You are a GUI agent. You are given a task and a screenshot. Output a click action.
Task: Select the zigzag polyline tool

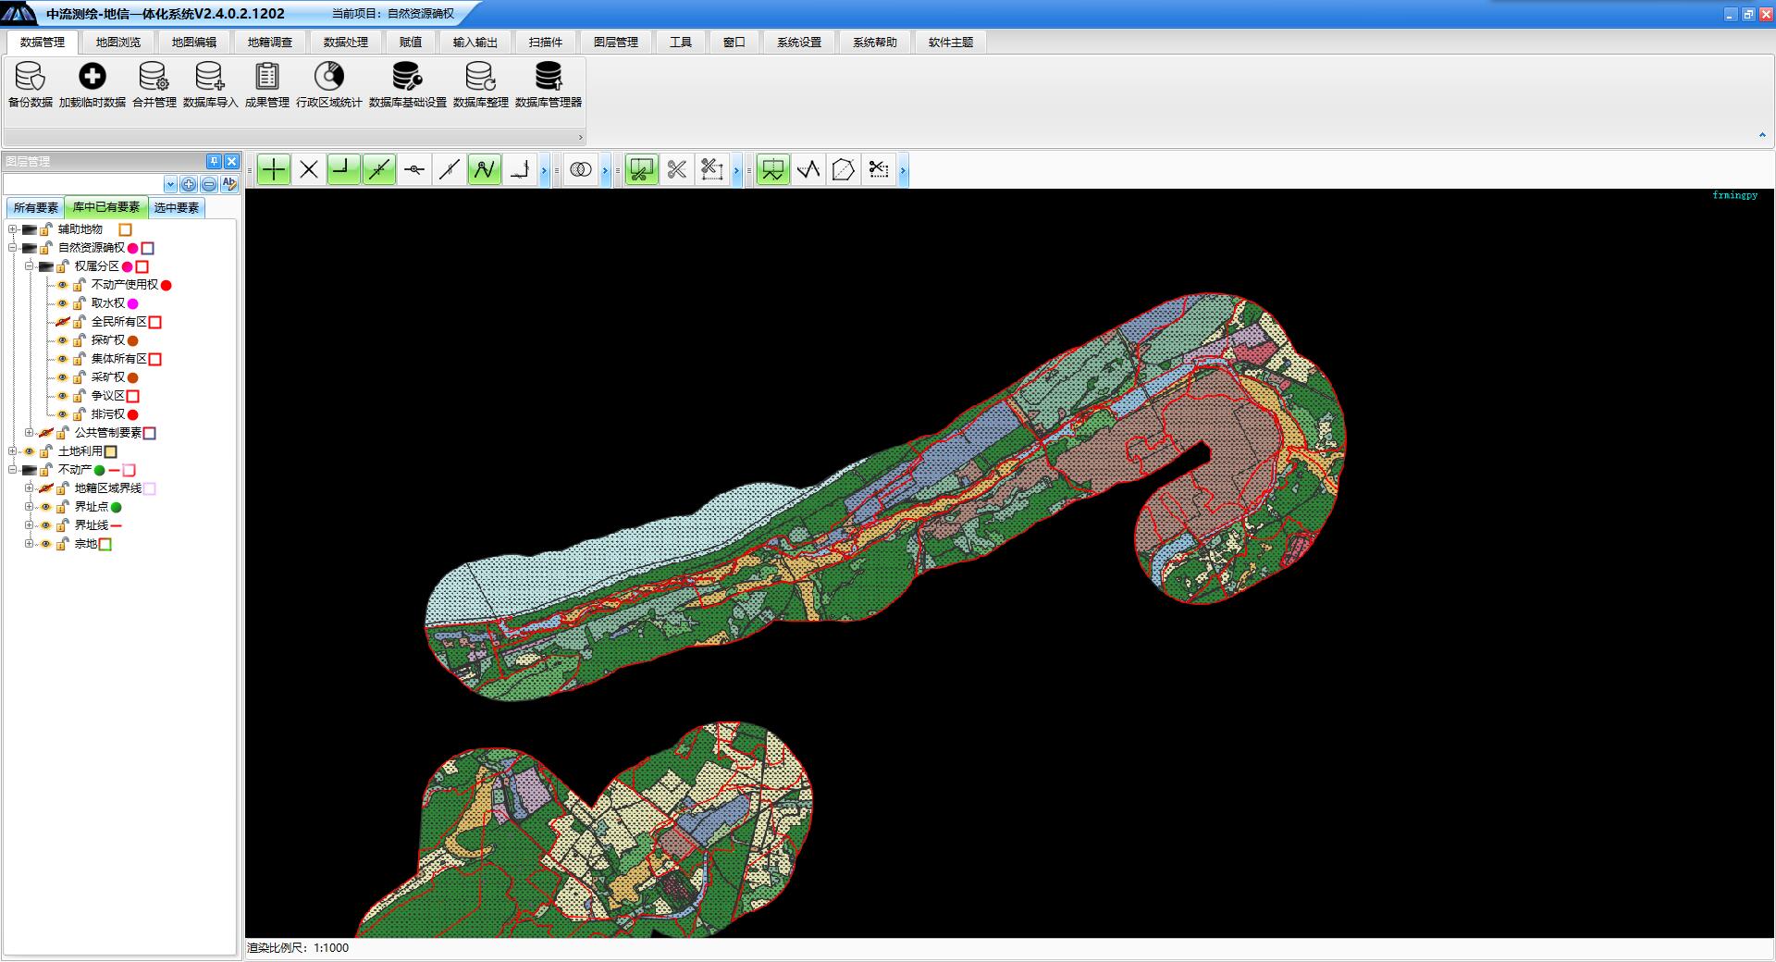(x=808, y=169)
